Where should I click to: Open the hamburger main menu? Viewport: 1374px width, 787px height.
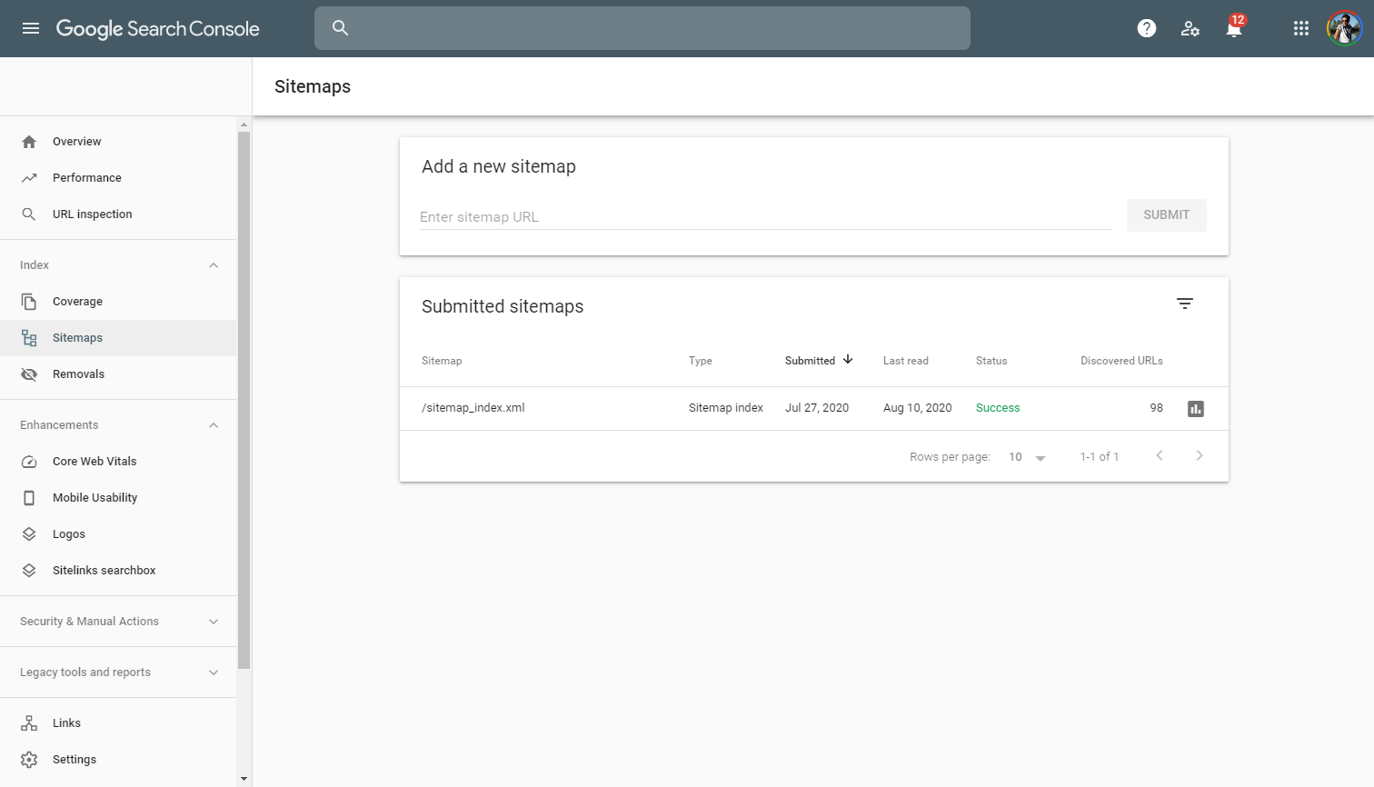point(31,28)
